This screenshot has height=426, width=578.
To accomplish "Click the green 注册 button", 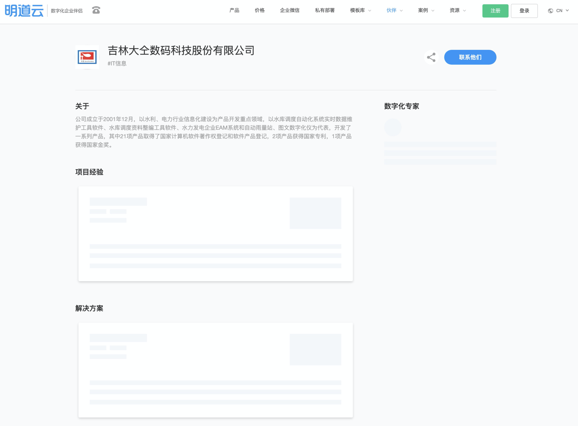I will click(495, 11).
